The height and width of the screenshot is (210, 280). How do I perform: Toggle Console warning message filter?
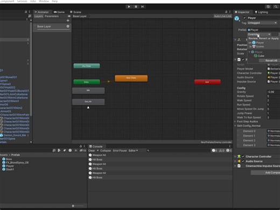click(222, 150)
